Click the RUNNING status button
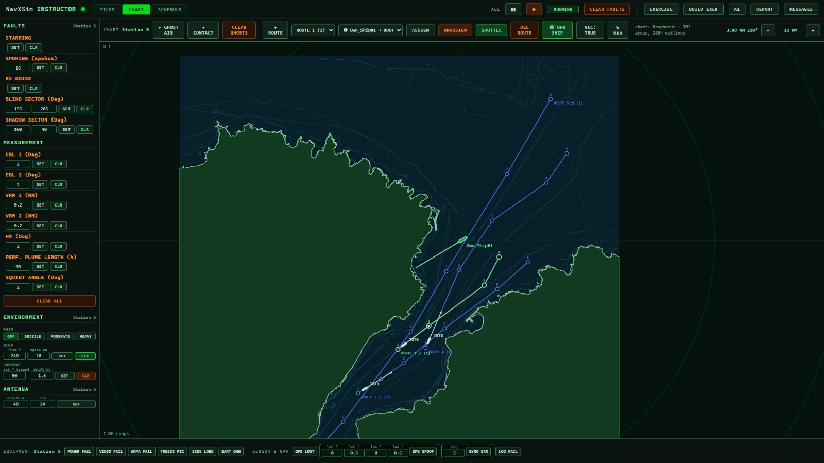 pyautogui.click(x=563, y=9)
